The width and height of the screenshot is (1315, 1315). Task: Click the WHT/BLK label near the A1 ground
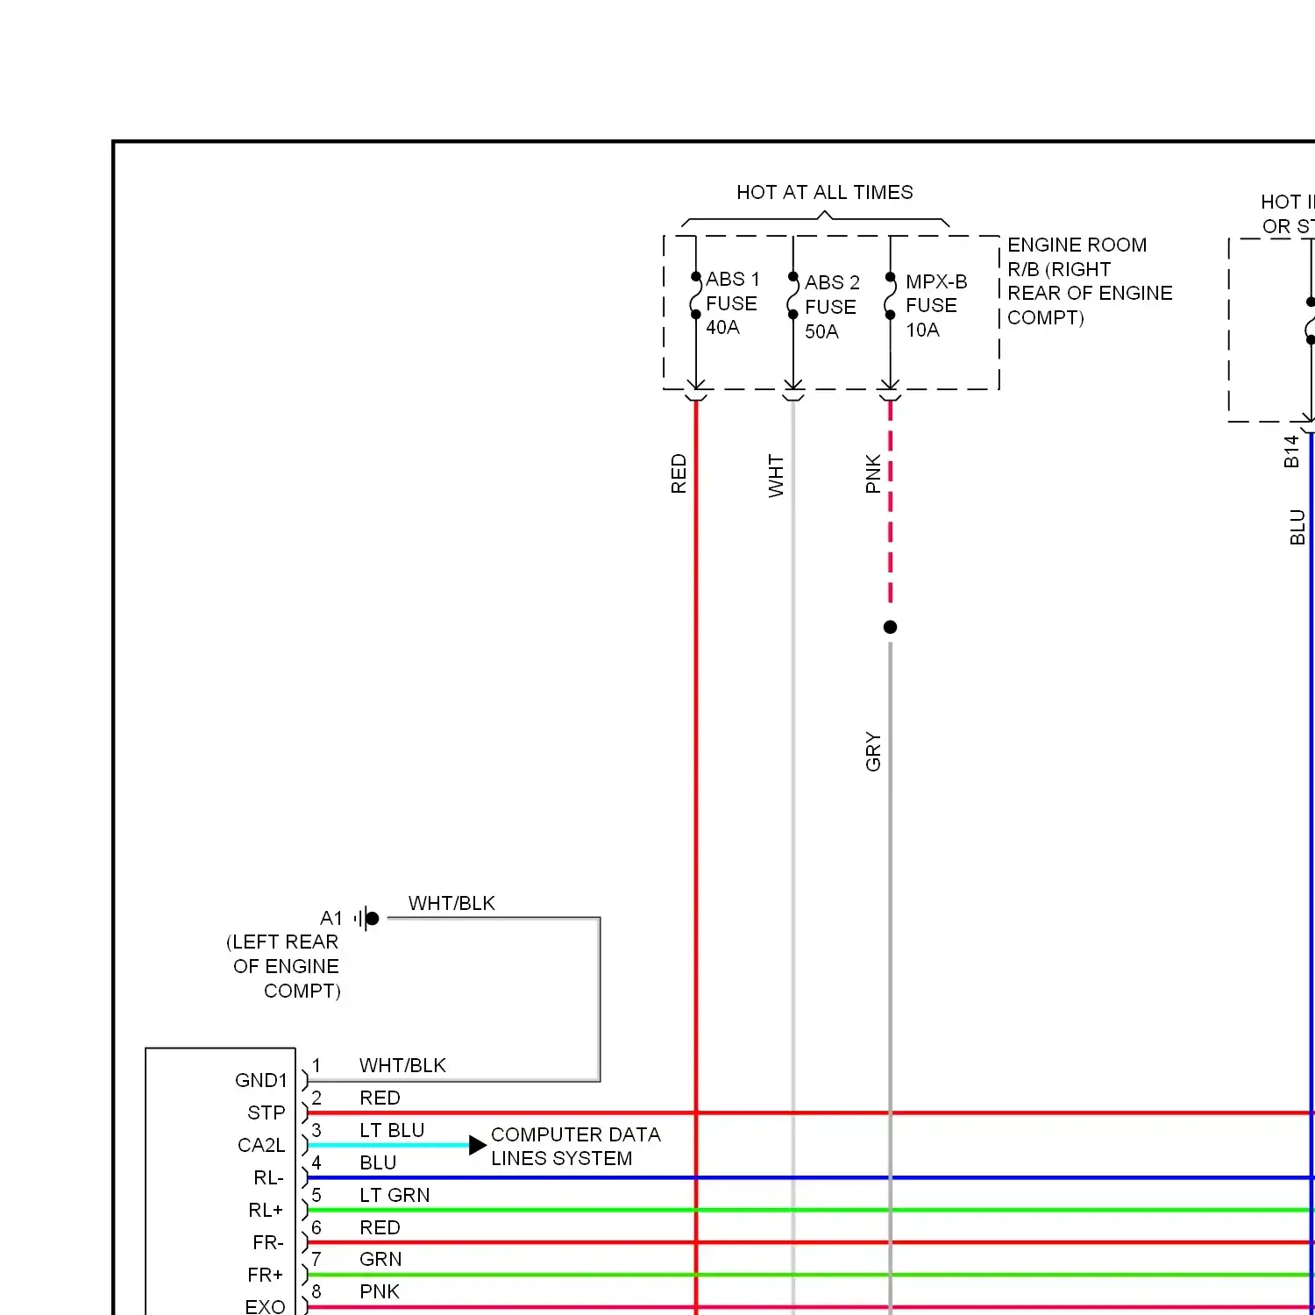click(451, 904)
